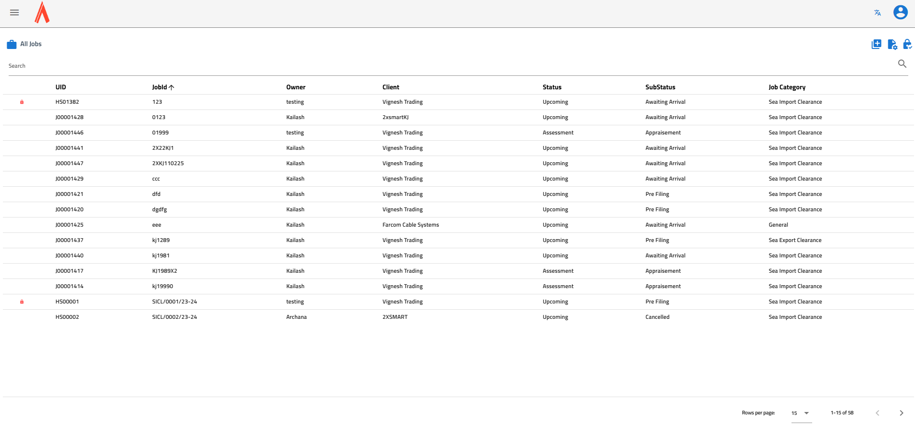
Task: Open the rows per page dropdown
Action: point(801,413)
